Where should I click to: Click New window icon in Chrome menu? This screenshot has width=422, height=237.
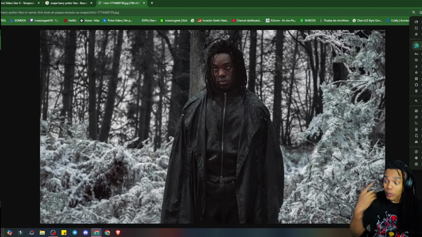coord(416,28)
